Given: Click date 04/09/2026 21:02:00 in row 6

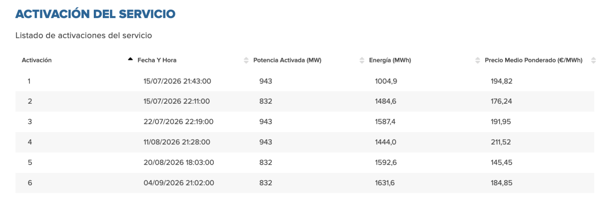Looking at the screenshot, I should (x=179, y=183).
